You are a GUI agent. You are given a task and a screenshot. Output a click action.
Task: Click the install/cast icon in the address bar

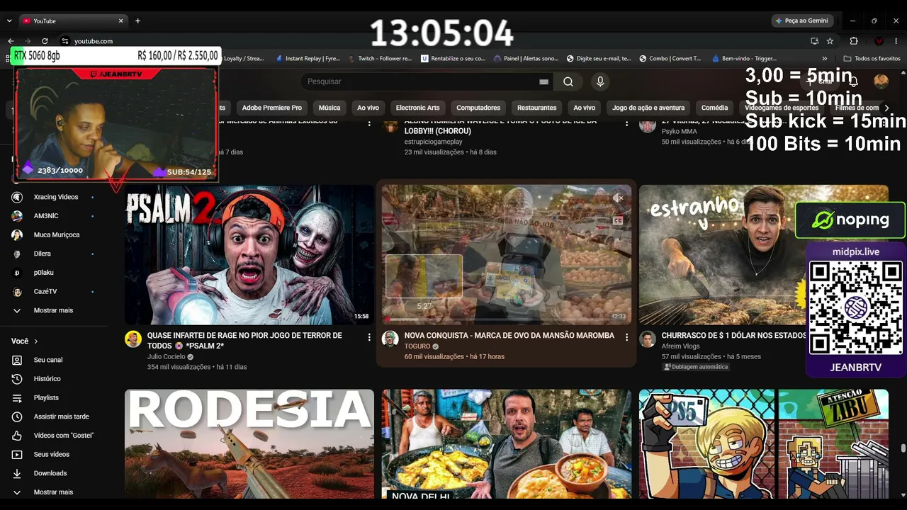coord(815,41)
